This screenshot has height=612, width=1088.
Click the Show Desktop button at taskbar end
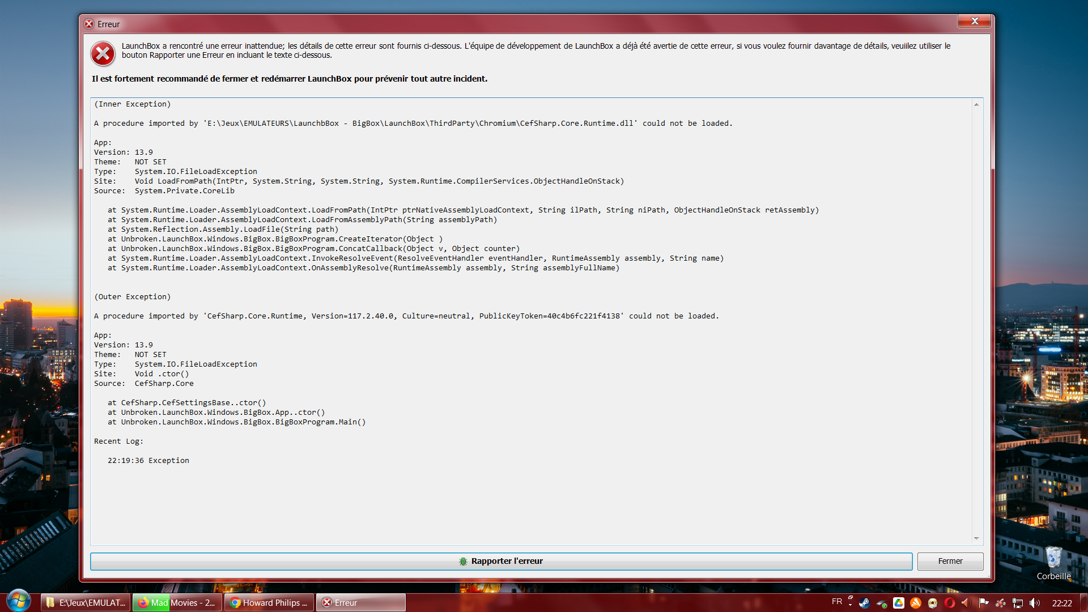1083,602
